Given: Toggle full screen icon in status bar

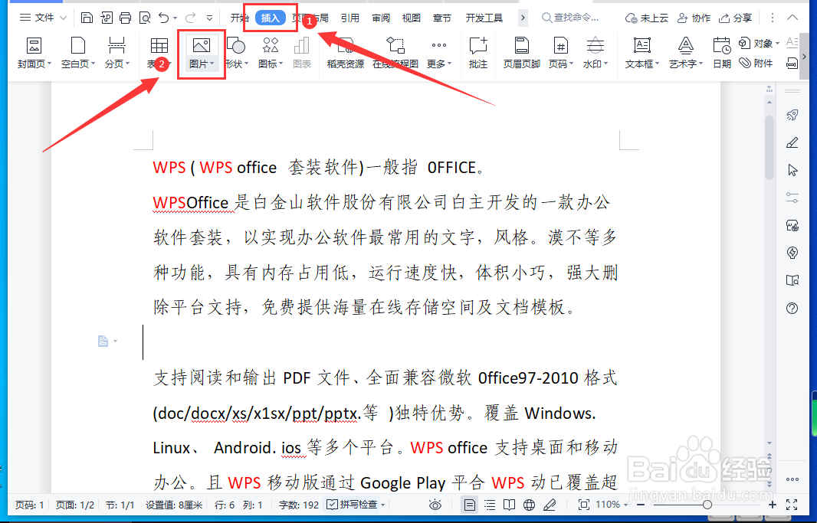Looking at the screenshot, I should pos(792,505).
